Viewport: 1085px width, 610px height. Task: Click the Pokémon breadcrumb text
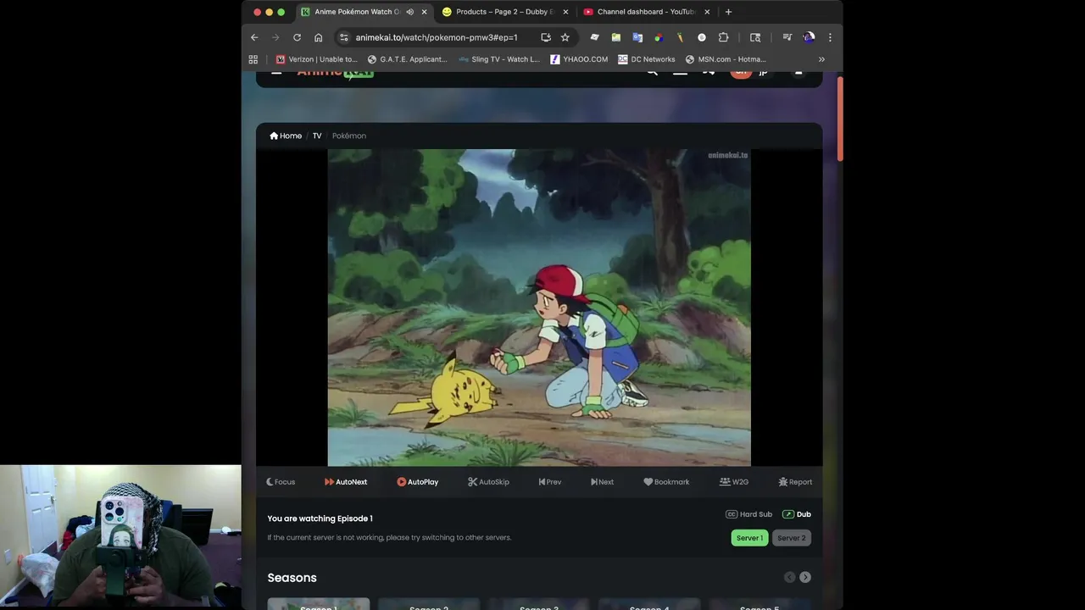tap(349, 136)
